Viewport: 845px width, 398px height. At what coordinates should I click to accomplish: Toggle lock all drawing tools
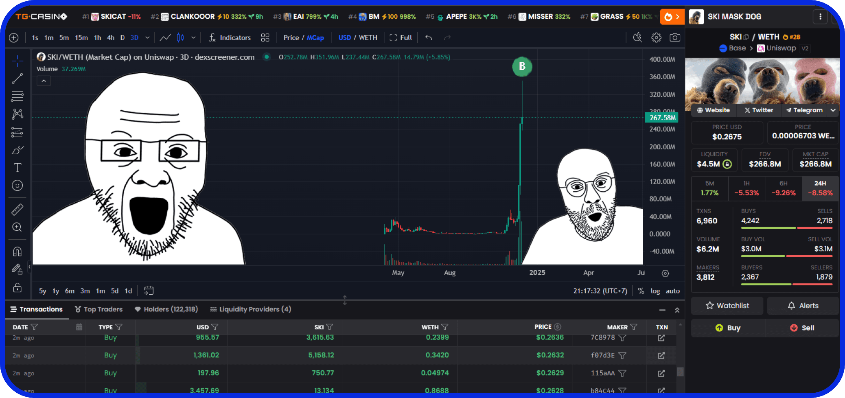17,288
